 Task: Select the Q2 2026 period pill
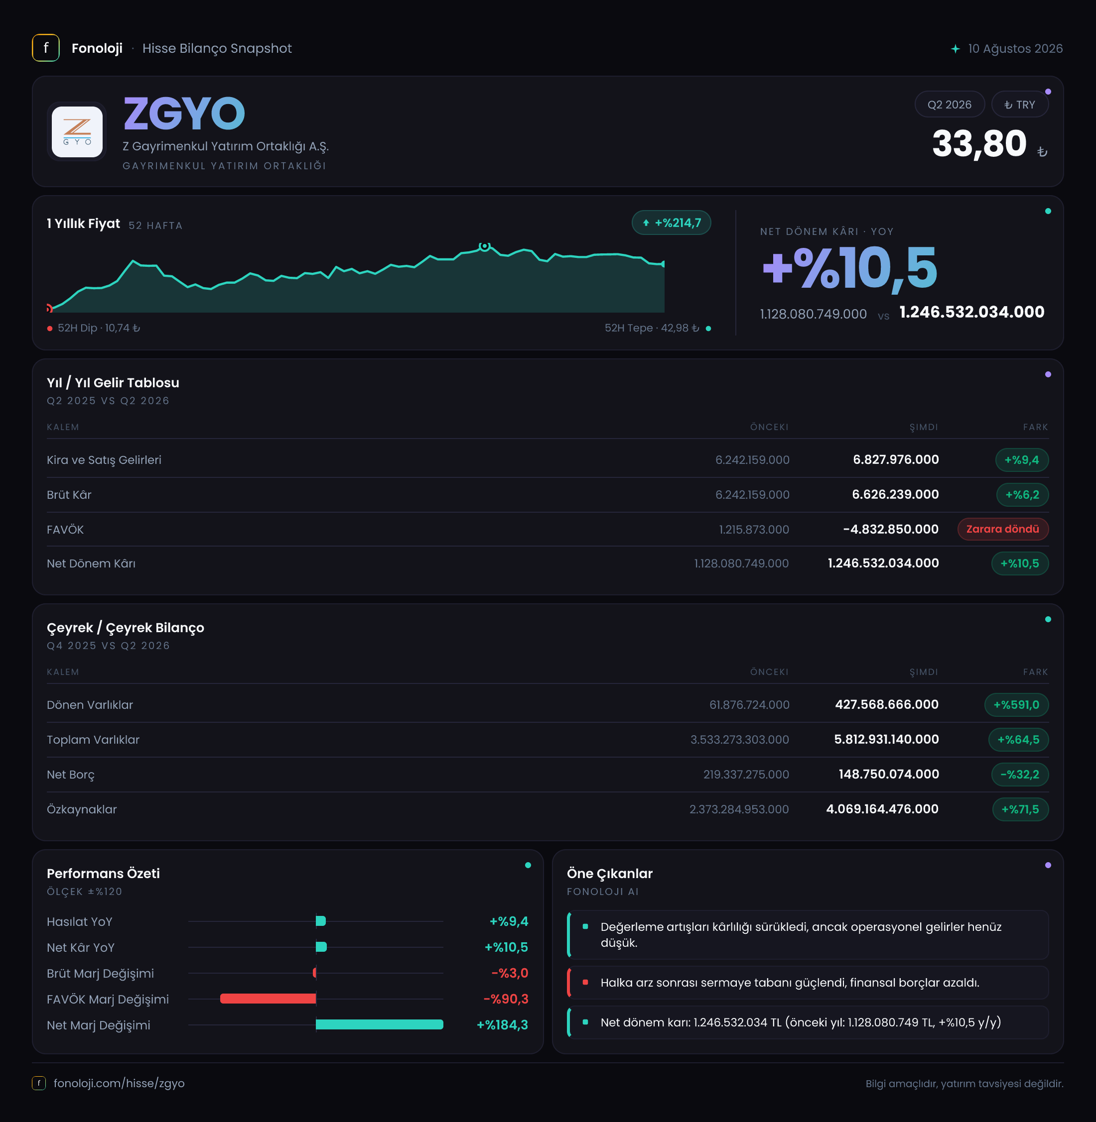pyautogui.click(x=949, y=105)
